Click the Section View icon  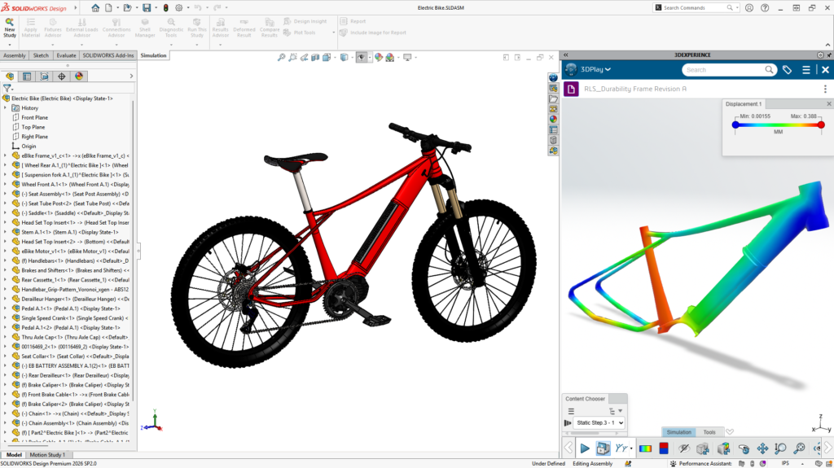click(315, 58)
